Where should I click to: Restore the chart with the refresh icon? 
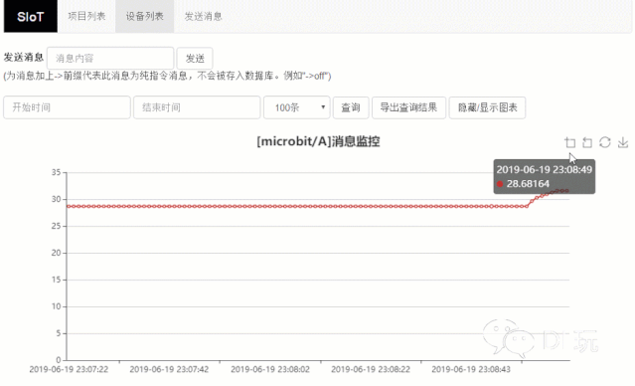(605, 142)
